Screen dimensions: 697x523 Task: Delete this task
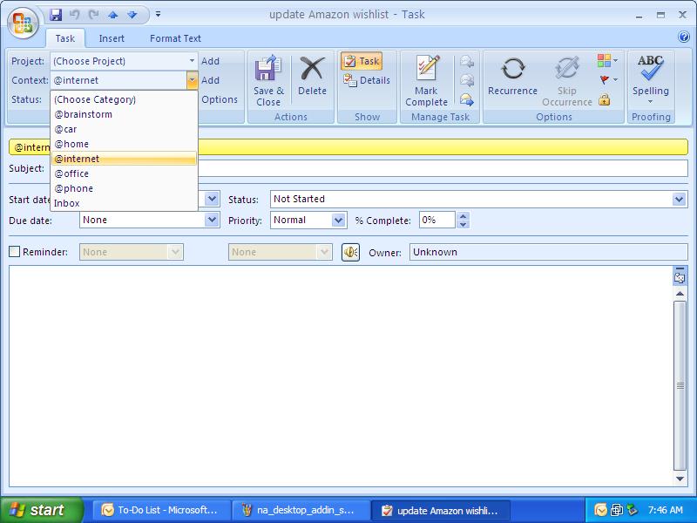(312, 77)
